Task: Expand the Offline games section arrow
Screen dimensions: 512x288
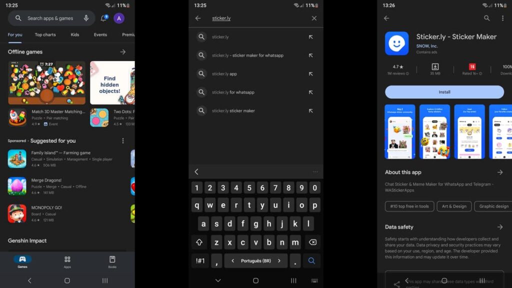Action: [x=123, y=52]
